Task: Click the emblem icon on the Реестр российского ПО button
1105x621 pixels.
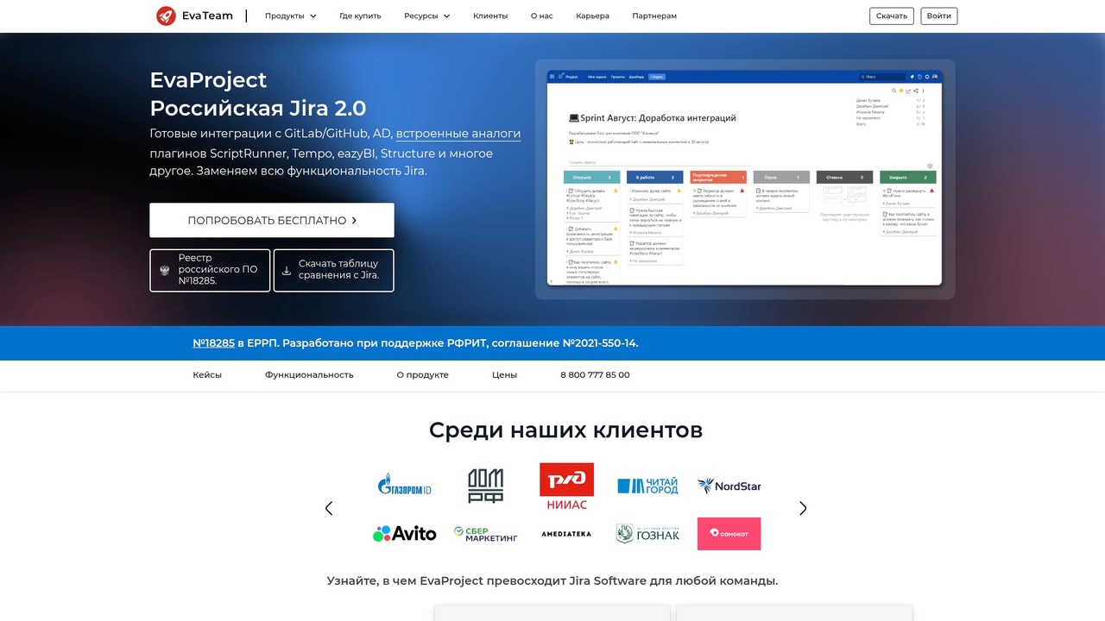Action: 164,270
